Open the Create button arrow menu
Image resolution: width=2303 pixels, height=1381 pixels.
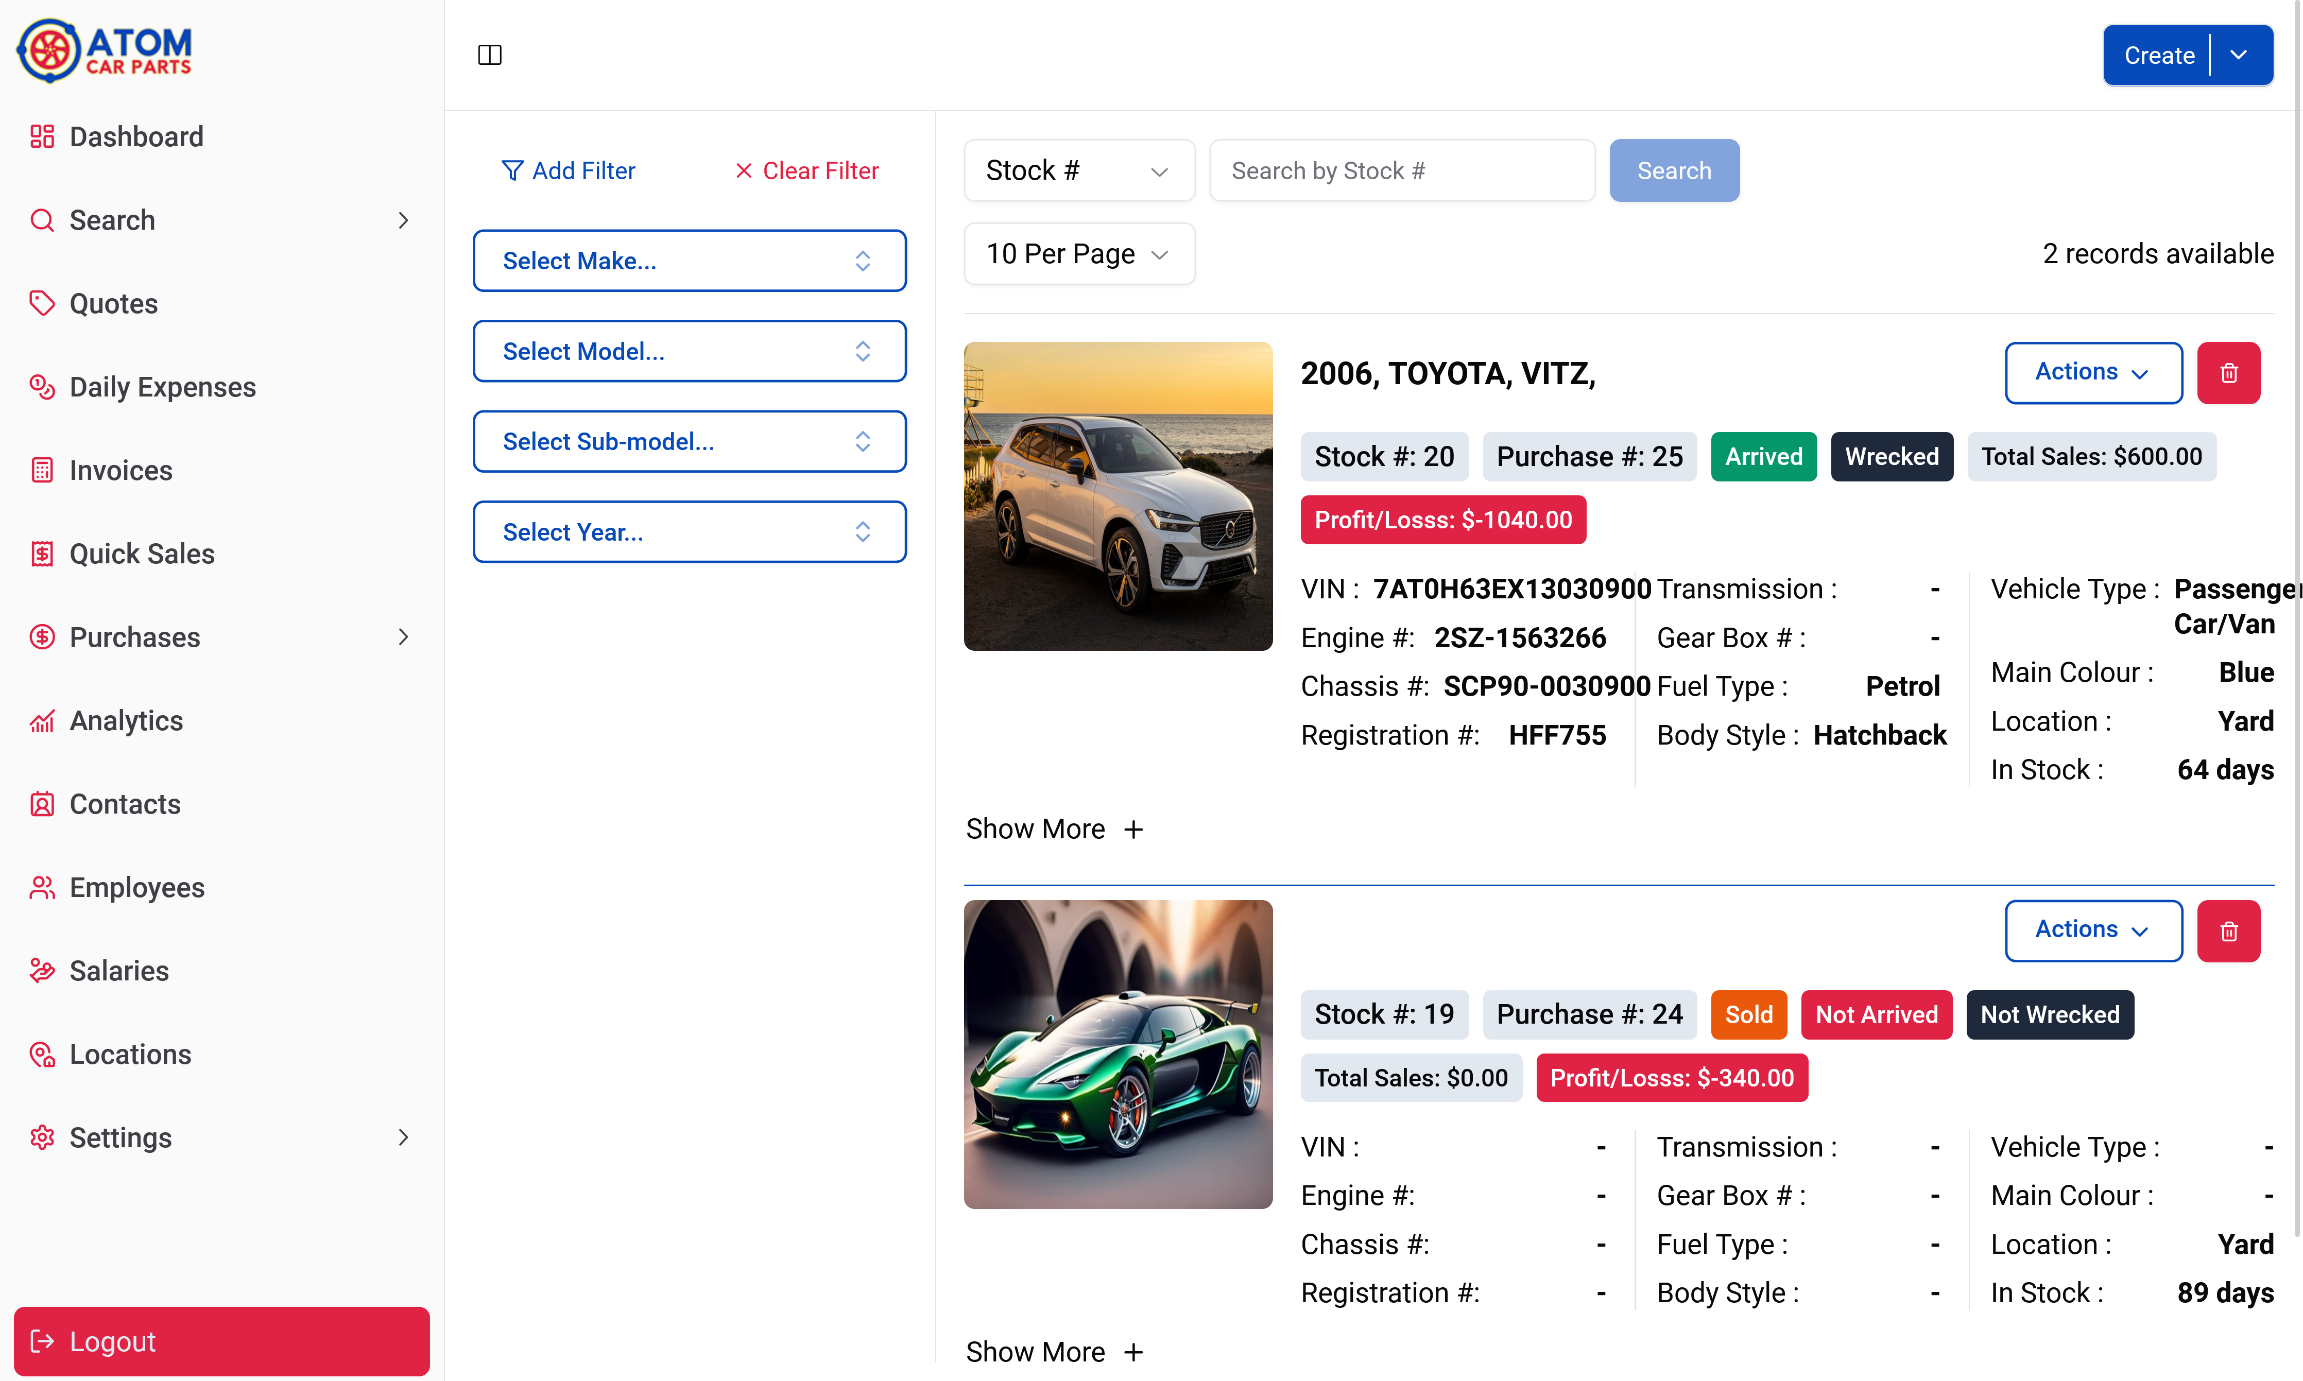[x=2240, y=55]
